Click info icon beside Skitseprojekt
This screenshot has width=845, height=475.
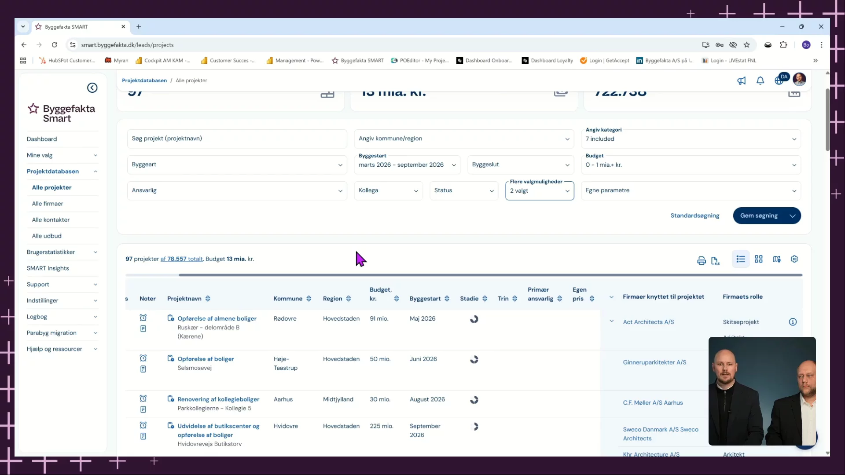point(793,322)
